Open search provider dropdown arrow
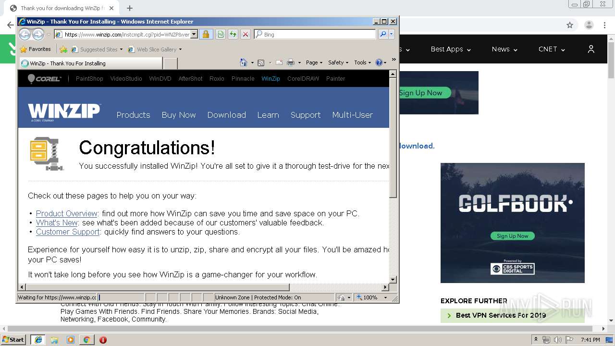This screenshot has height=346, width=615. point(392,34)
